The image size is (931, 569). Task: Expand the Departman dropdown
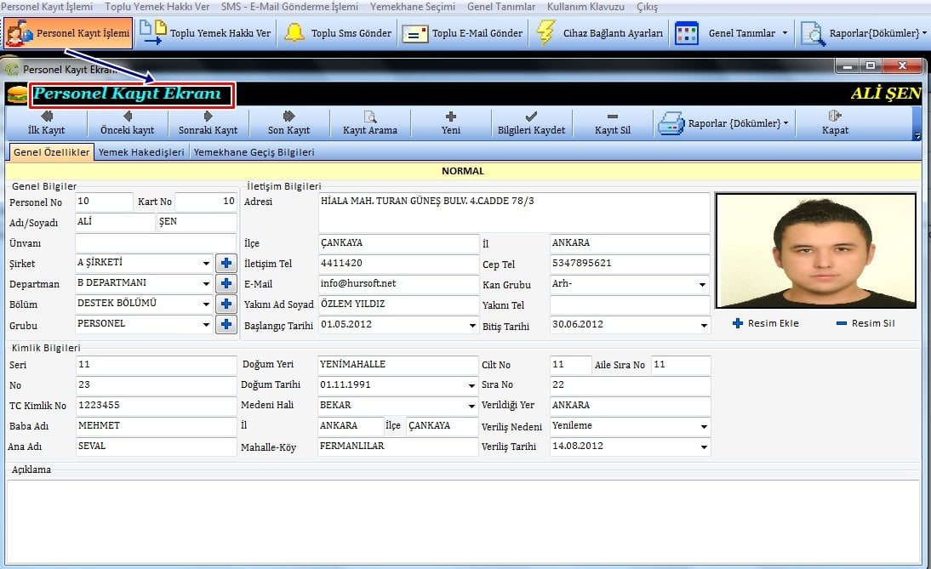(x=206, y=284)
